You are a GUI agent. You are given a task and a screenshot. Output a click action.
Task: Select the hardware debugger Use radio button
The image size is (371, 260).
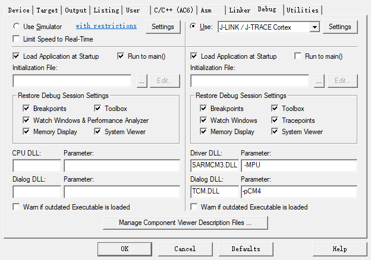(x=193, y=27)
